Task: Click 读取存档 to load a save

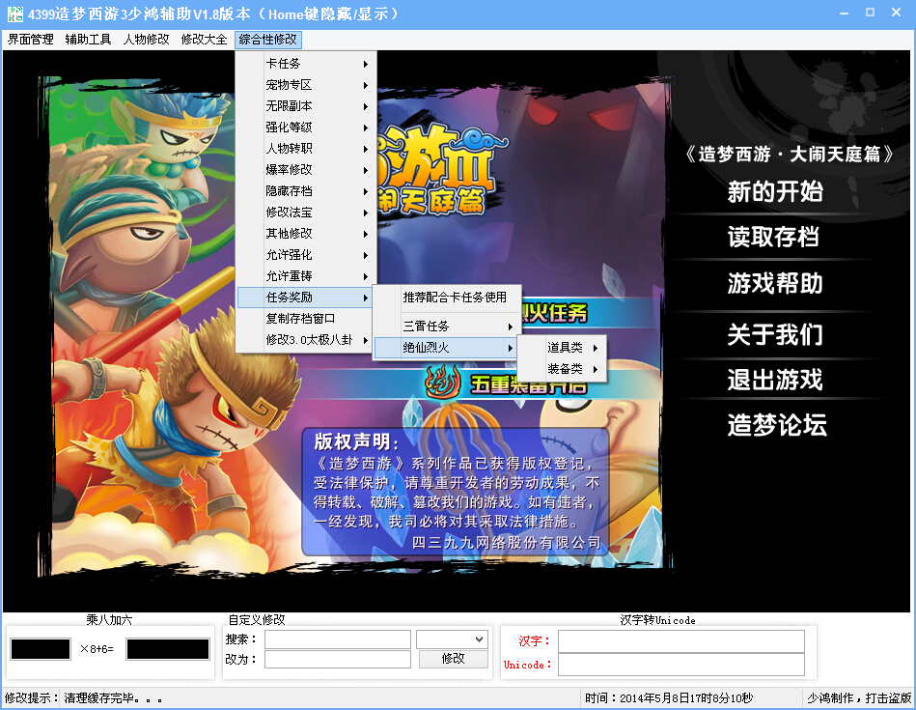Action: click(x=773, y=237)
